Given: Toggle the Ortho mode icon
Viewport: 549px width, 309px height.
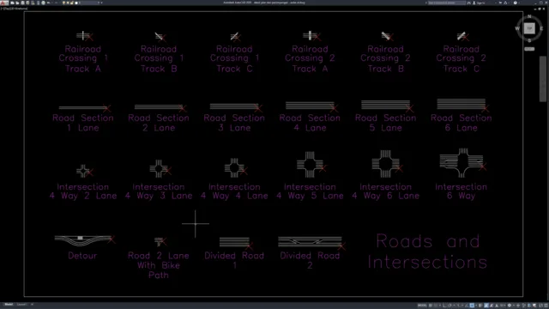Looking at the screenshot, I should click(444, 306).
